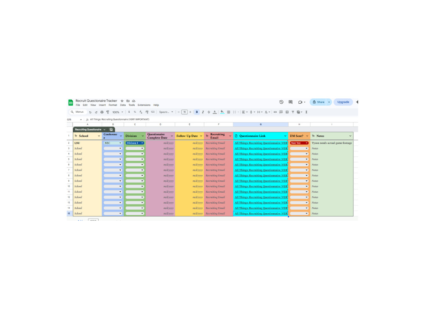This screenshot has width=425, height=319.
Task: Click the borders icon
Action: tap(229, 112)
